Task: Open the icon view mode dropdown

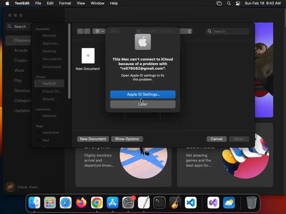Action: coord(99,31)
